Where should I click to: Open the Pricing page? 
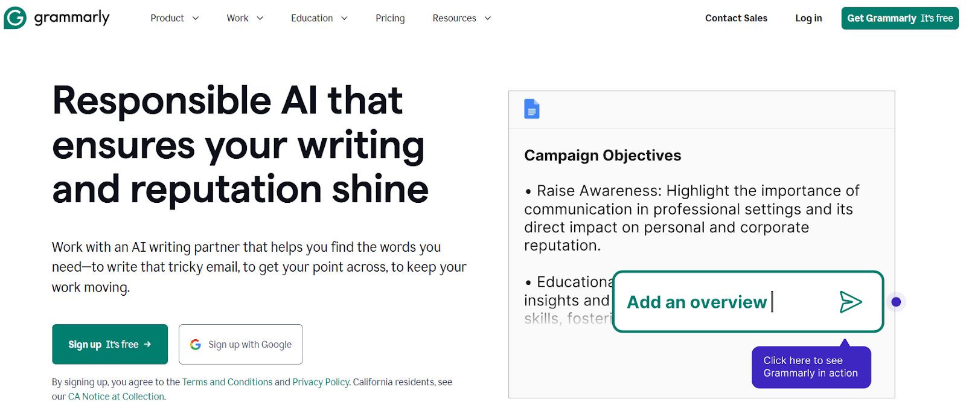tap(390, 18)
